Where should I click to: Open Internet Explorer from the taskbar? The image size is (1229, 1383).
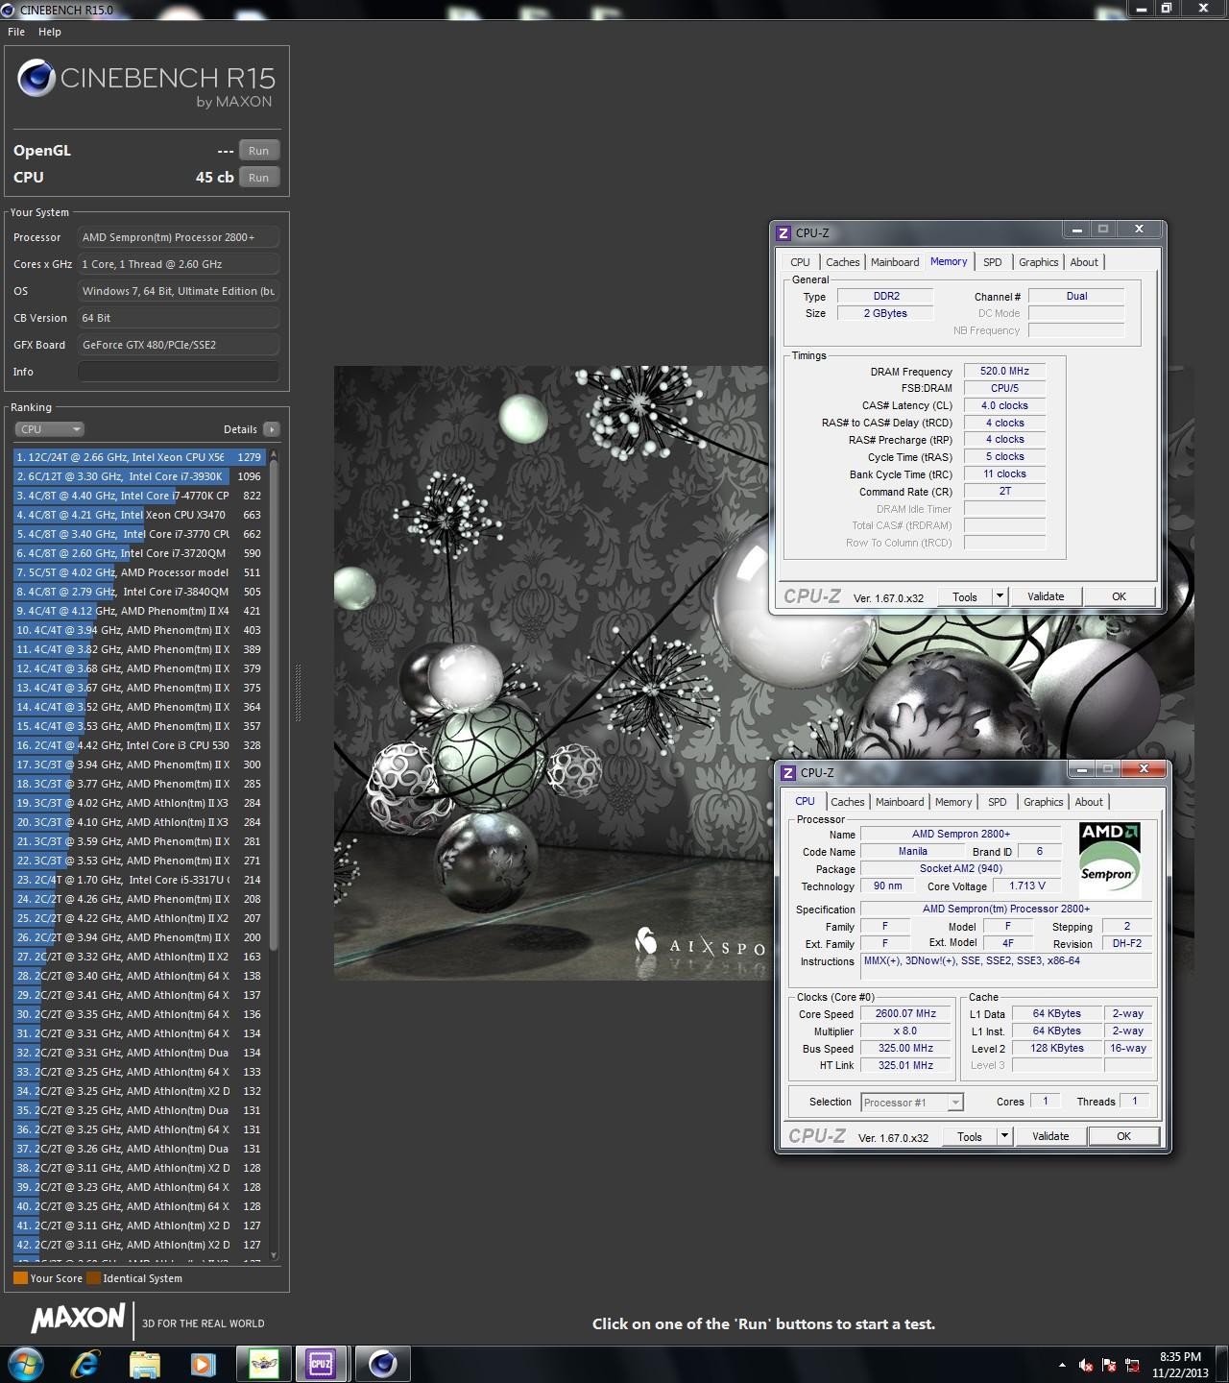tap(85, 1364)
